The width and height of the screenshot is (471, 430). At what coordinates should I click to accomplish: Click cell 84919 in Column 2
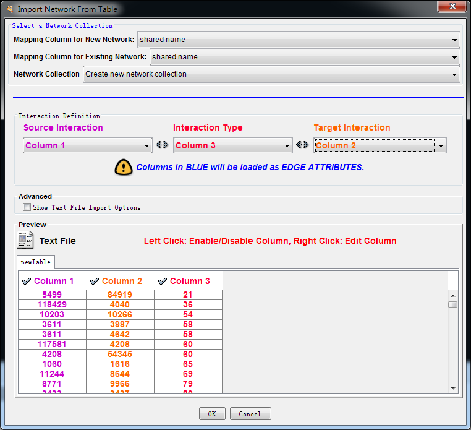pos(120,295)
